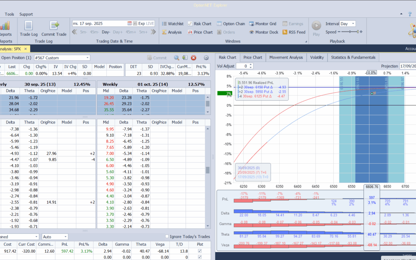The width and height of the screenshot is (416, 260).
Task: Click the 27.96 OrigPrice cell
Action: coord(48,153)
